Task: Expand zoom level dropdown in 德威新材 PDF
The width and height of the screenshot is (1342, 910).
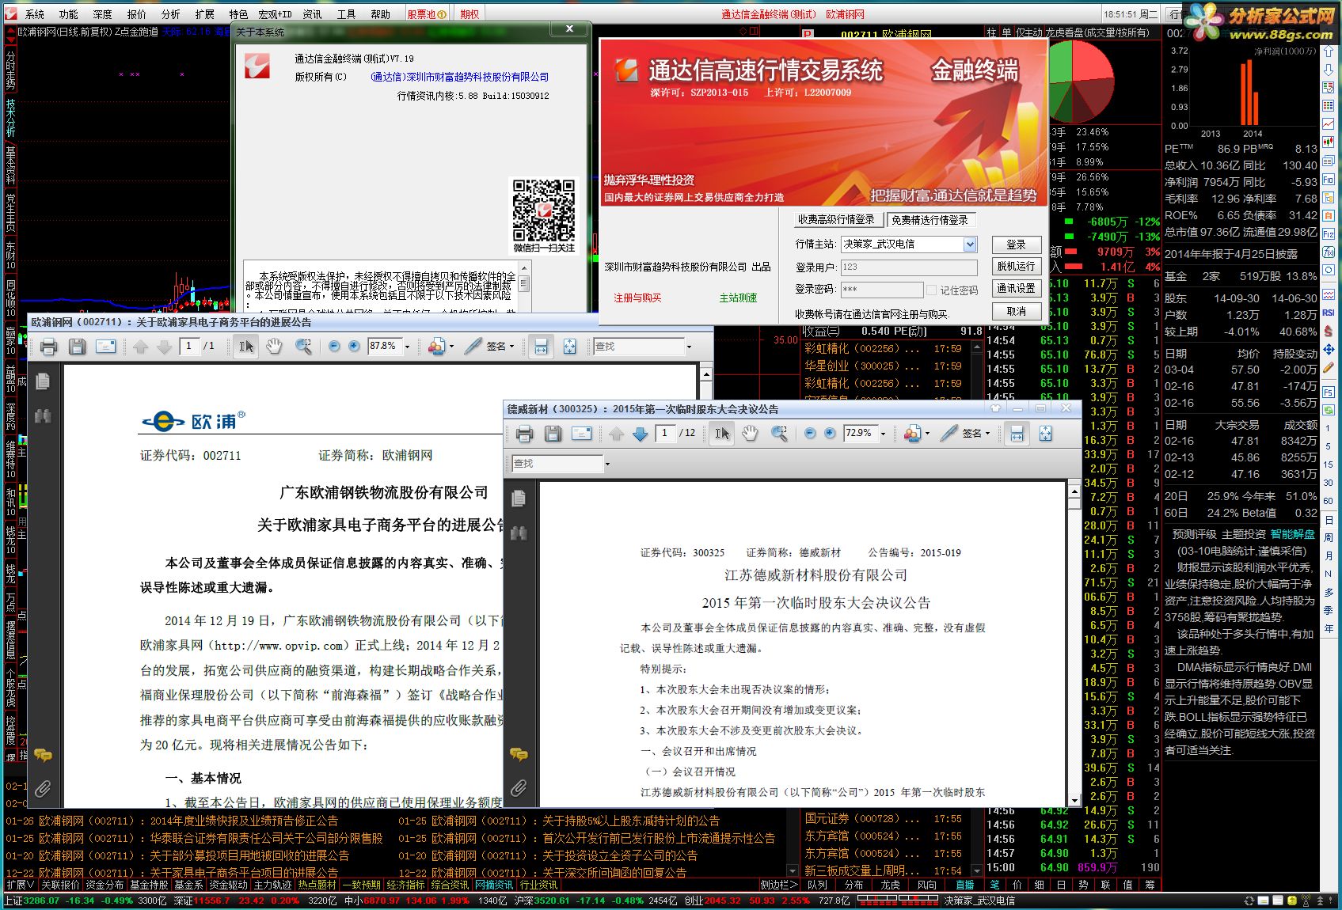Action: [x=884, y=434]
